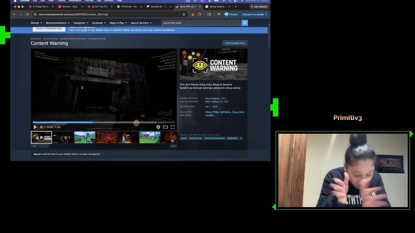Click the Sign in link

tap(37, 154)
